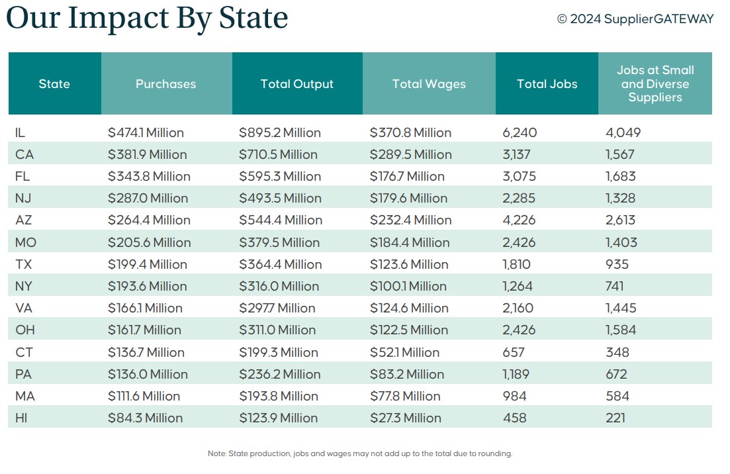The width and height of the screenshot is (730, 474).
Task: Click the 2024 SupplierGATEWAY copyright text
Action: click(635, 19)
